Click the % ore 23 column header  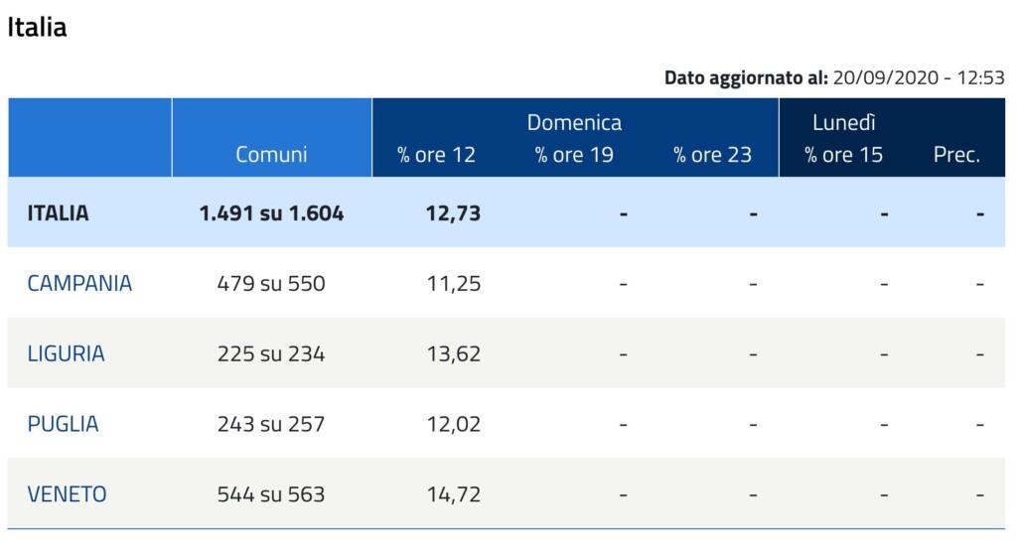tap(712, 155)
